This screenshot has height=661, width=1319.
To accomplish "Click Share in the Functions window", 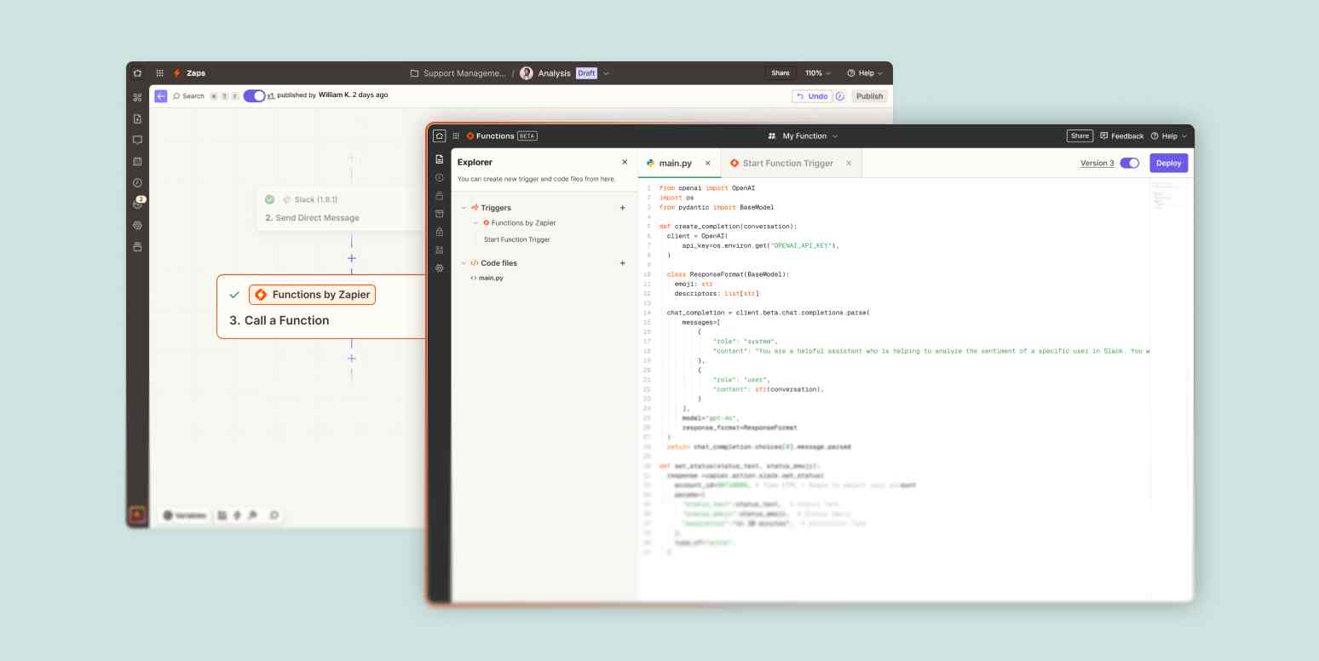I will coord(1080,136).
